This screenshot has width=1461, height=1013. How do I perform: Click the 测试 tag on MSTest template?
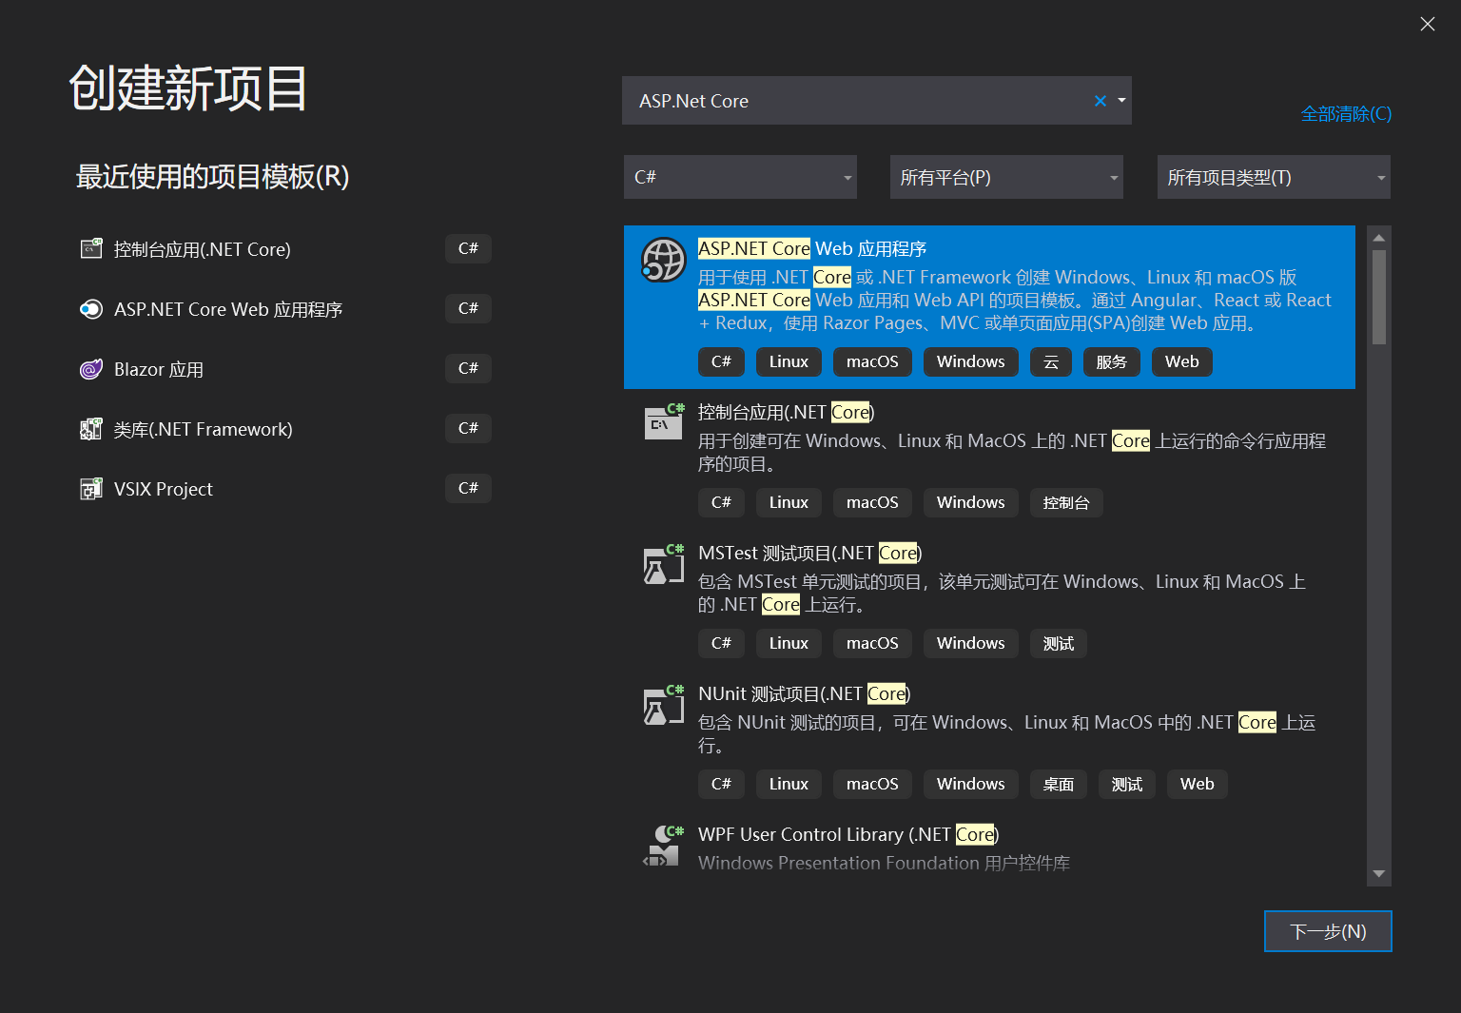(x=1059, y=643)
